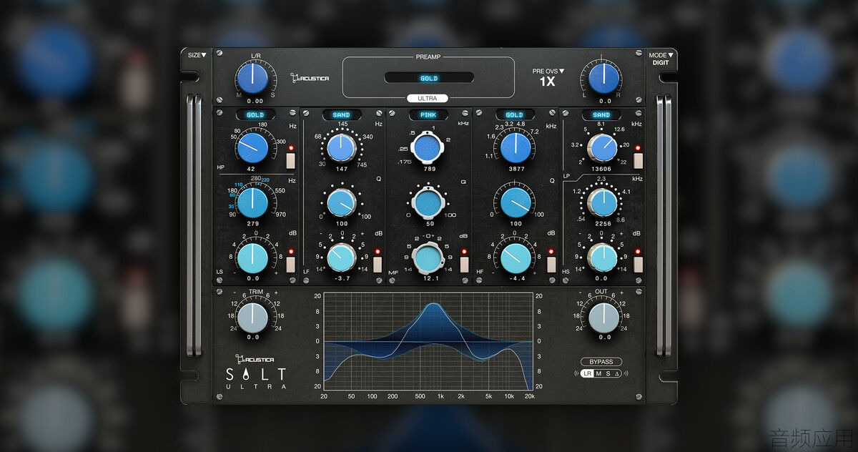This screenshot has width=858, height=452.
Task: Click the EQ frequency response graph
Action: click(428, 341)
